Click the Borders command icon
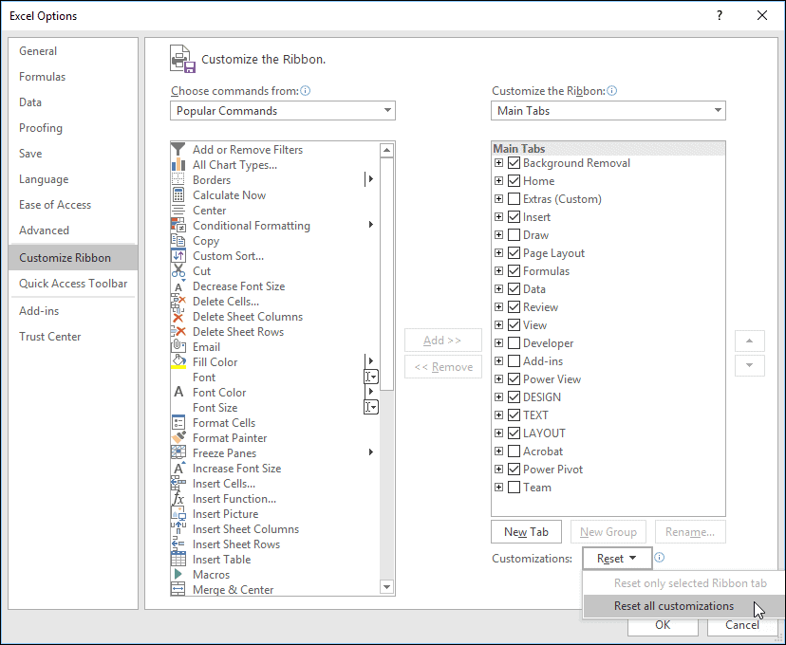This screenshot has height=645, width=786. pyautogui.click(x=178, y=180)
